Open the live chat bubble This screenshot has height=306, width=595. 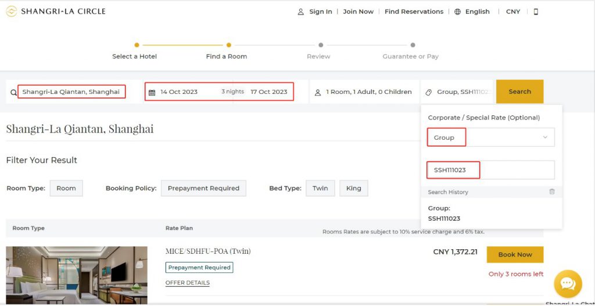click(x=568, y=283)
